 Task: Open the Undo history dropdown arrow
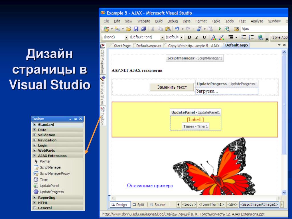[x=182, y=29]
